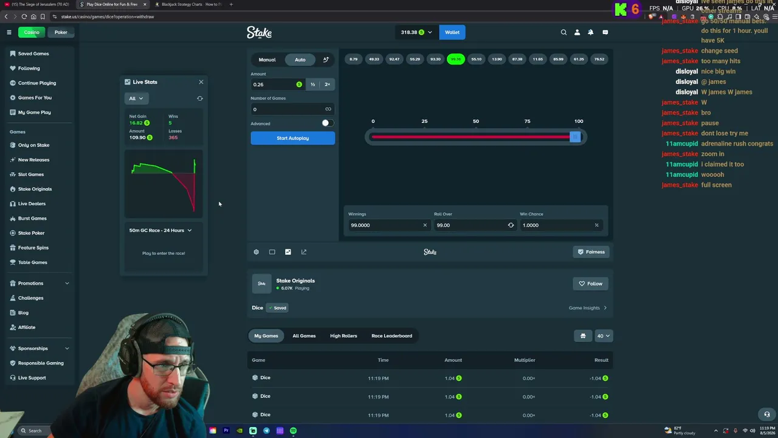Switch to the All Games tab

point(304,336)
